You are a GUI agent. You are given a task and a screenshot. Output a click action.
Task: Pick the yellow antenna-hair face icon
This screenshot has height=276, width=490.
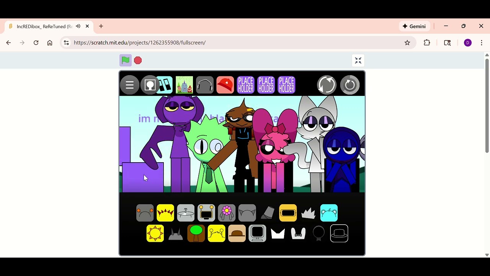216,233
